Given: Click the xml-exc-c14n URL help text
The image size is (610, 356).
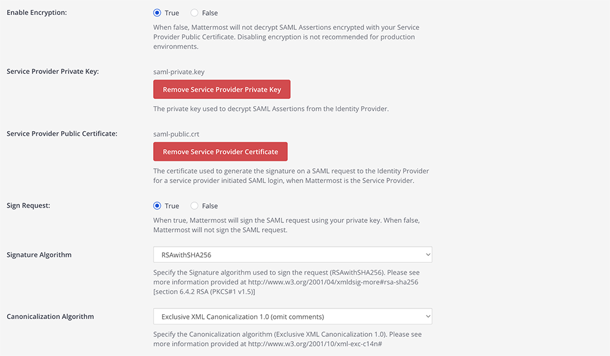Looking at the screenshot, I should pyautogui.click(x=315, y=344).
